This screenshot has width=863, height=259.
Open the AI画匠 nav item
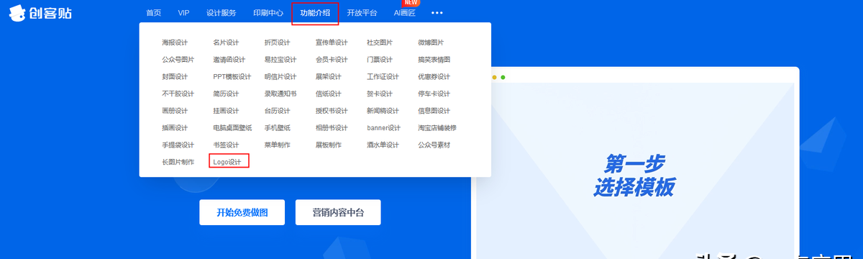pos(404,13)
